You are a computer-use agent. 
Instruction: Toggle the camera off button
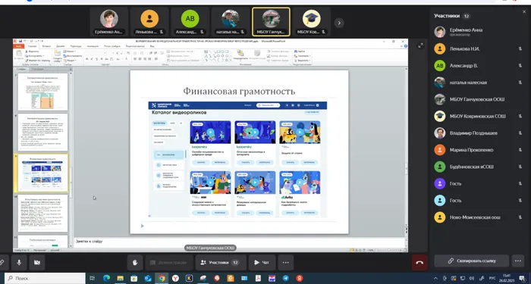[37, 262]
